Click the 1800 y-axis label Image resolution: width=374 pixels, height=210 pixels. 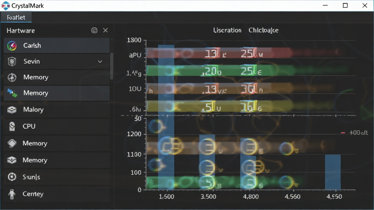click(134, 40)
